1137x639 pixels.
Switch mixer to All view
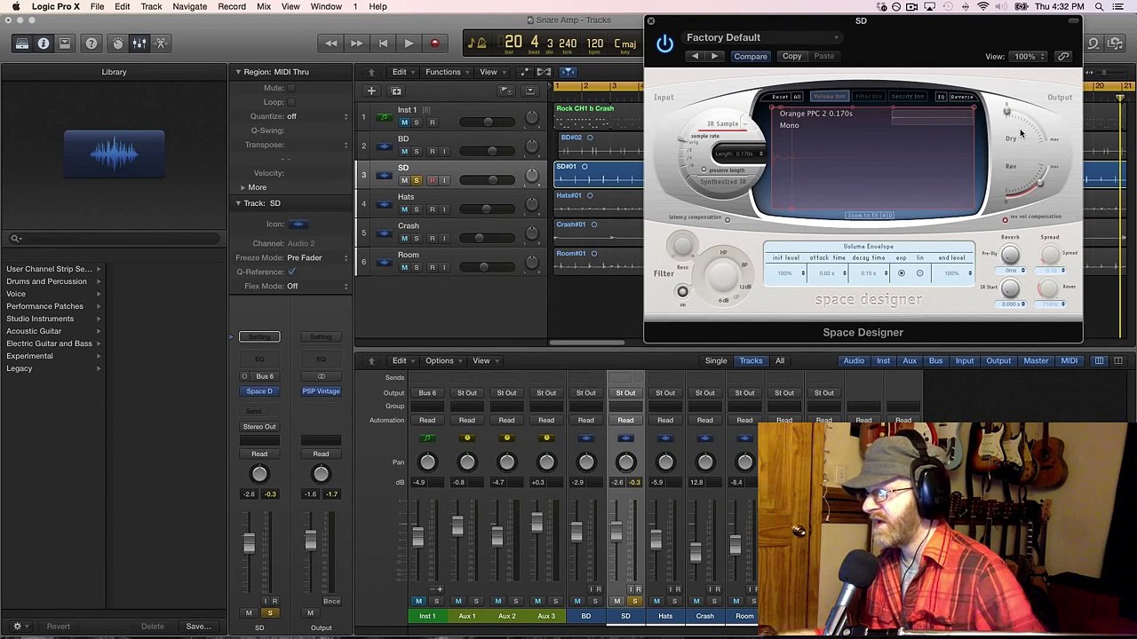click(780, 361)
